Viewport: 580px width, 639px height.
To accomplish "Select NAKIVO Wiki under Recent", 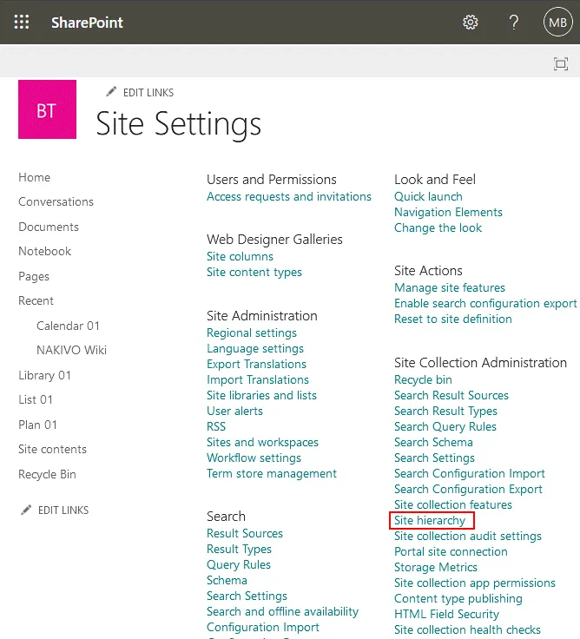I will [x=71, y=350].
